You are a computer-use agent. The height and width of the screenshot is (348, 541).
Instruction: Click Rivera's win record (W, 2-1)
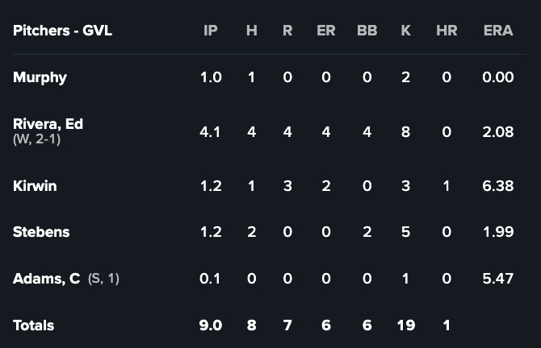pyautogui.click(x=37, y=139)
